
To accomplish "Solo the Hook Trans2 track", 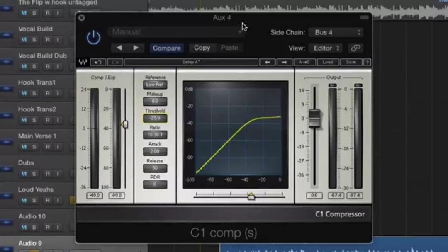I will point(34,120).
